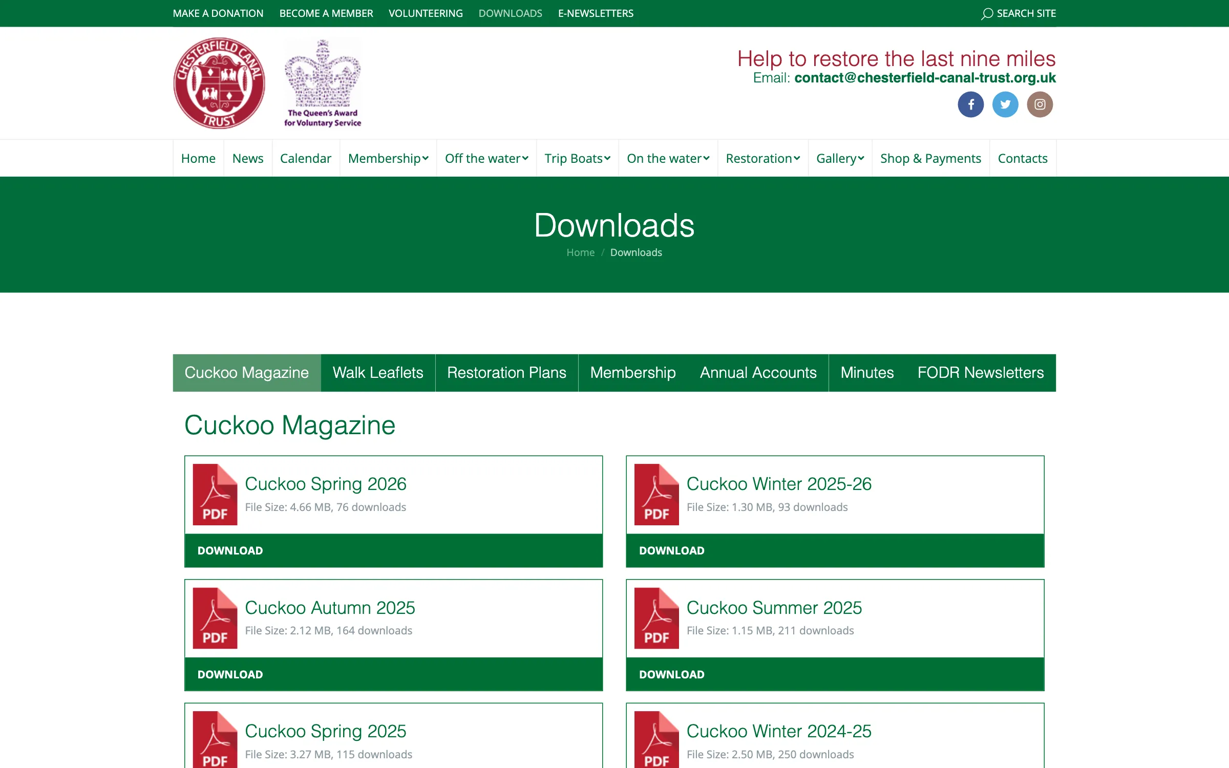
Task: Click PDF icon for Cuckoo Spring 2025
Action: 215,739
